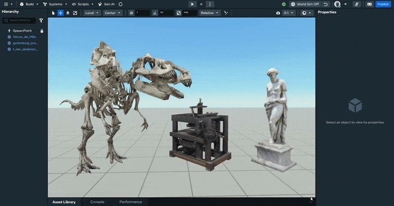Edit the grid snap value field

pyautogui.click(x=142, y=13)
